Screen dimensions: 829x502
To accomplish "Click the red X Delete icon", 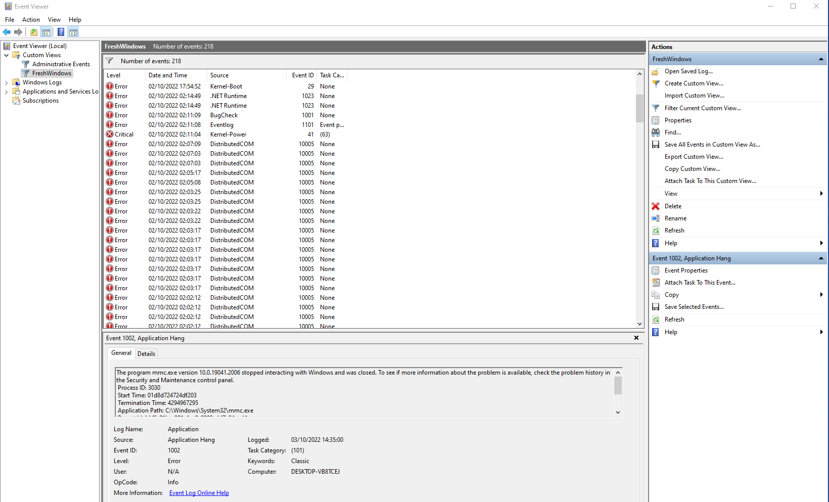I will coord(656,206).
